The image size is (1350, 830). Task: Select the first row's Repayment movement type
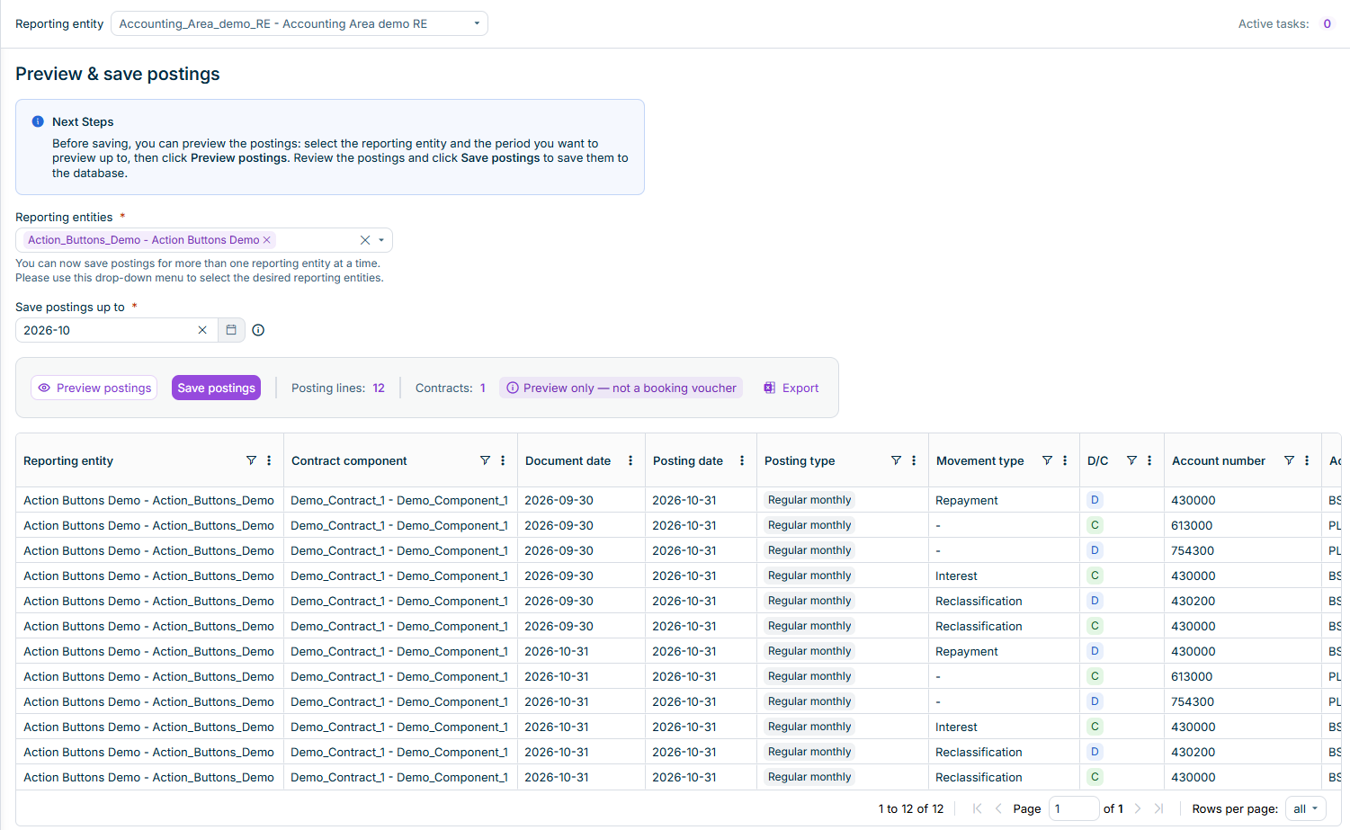967,500
